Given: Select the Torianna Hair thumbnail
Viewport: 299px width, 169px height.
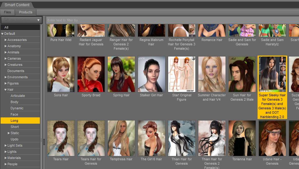Looking at the screenshot, I should [x=242, y=138].
